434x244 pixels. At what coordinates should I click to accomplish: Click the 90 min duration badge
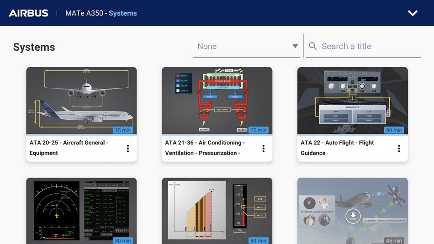(x=394, y=130)
